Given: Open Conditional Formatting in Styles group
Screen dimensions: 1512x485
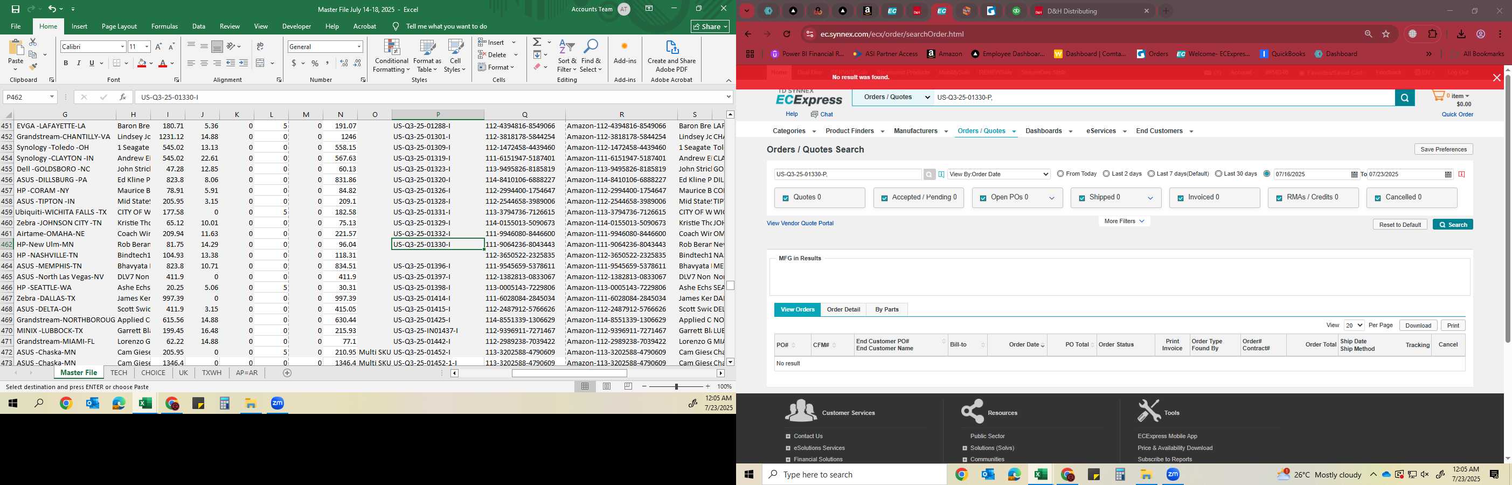Looking at the screenshot, I should point(392,56).
